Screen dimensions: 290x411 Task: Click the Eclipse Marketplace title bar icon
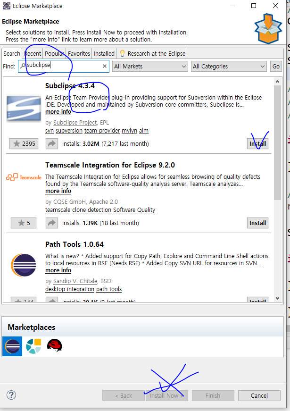point(6,6)
